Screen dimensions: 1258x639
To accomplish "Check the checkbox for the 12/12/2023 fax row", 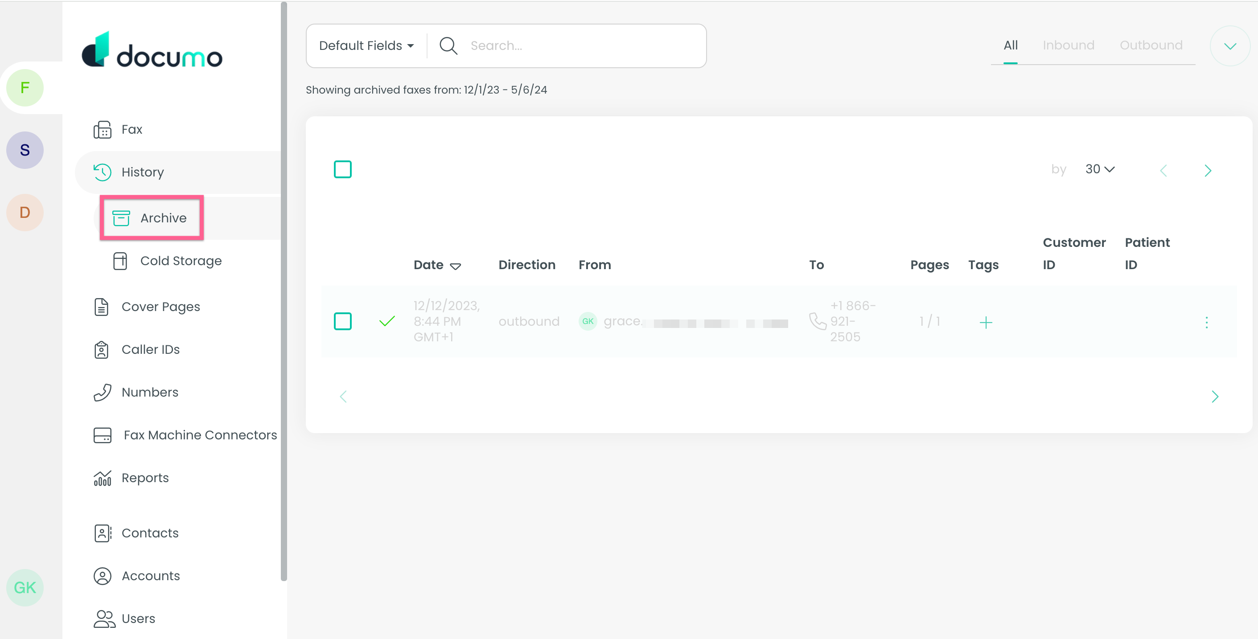I will (x=343, y=321).
